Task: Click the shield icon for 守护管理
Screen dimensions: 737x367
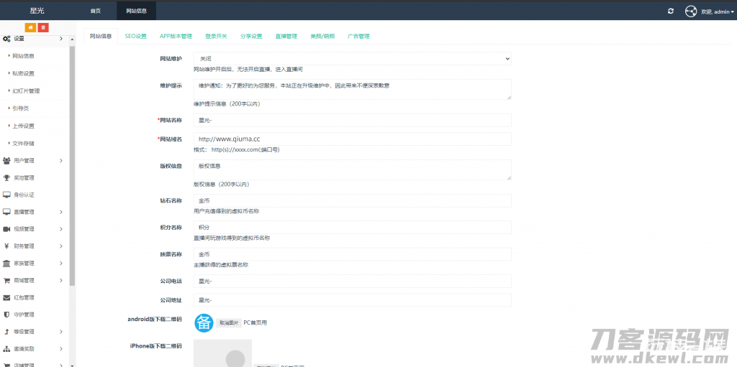Action: click(6, 315)
